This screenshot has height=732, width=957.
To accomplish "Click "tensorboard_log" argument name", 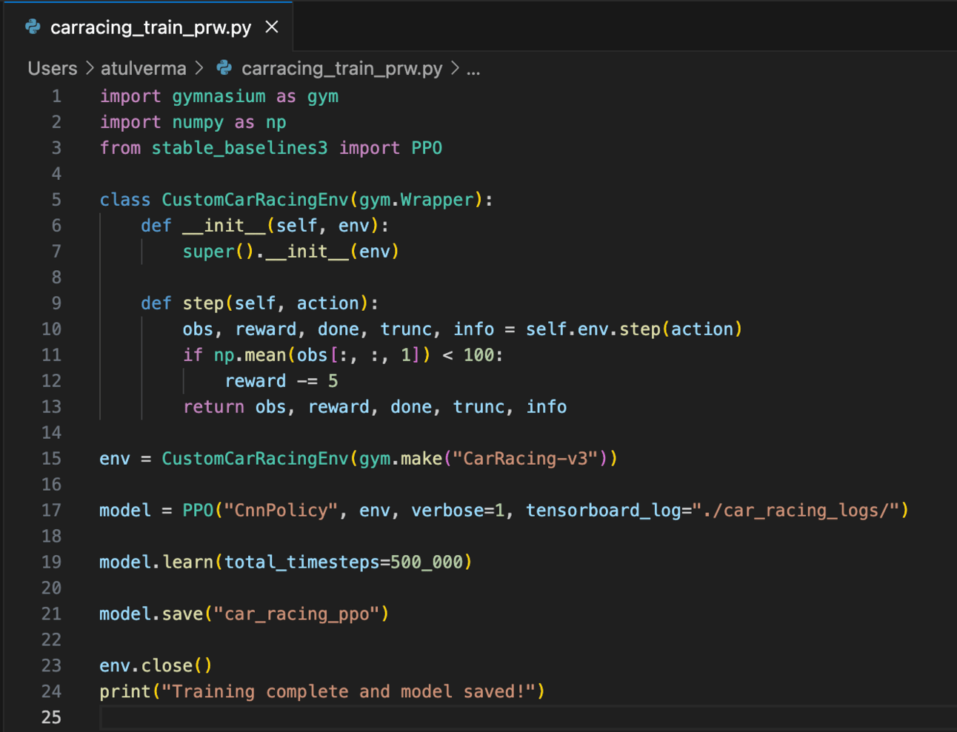I will coord(603,511).
